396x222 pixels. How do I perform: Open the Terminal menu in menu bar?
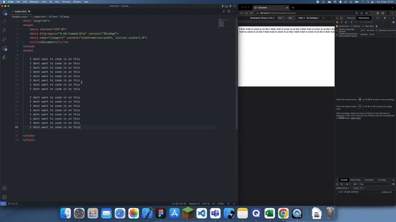66,2
